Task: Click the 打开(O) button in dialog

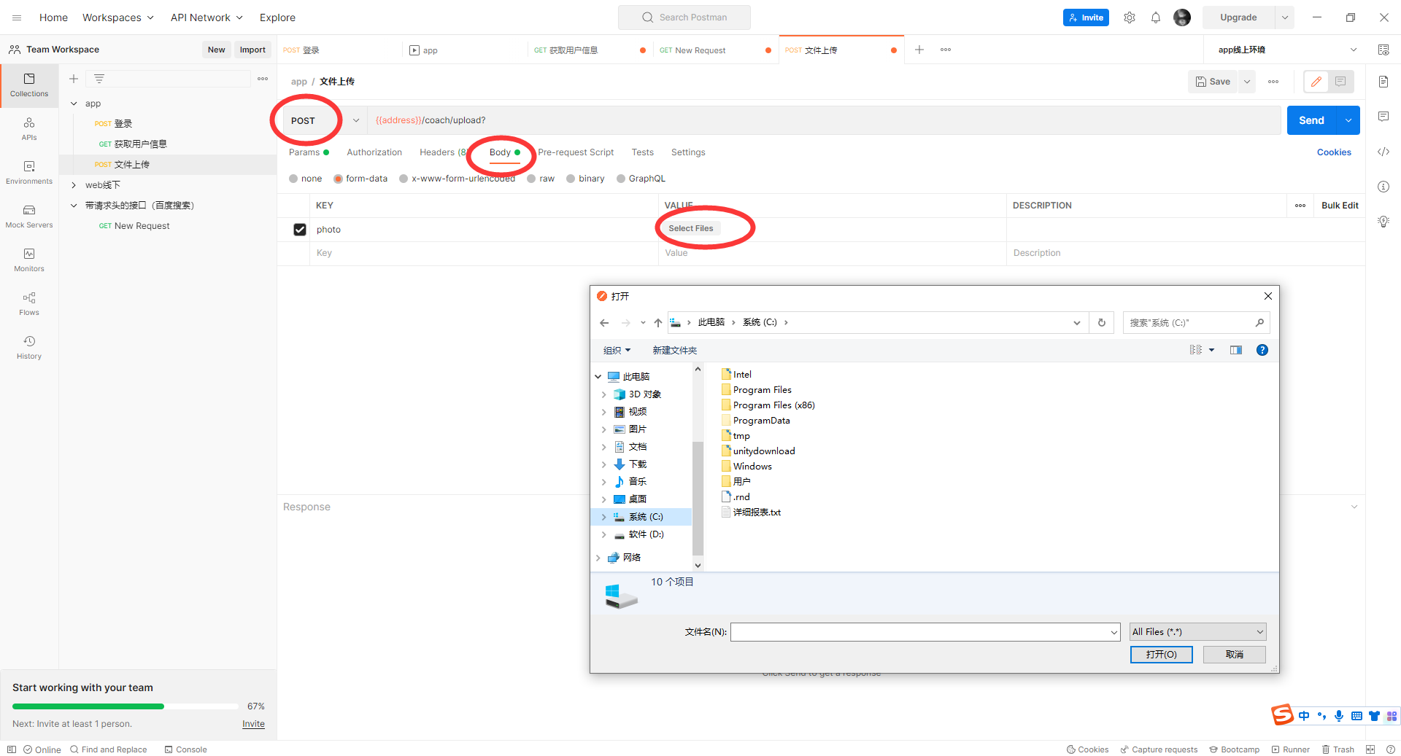Action: (x=1162, y=655)
